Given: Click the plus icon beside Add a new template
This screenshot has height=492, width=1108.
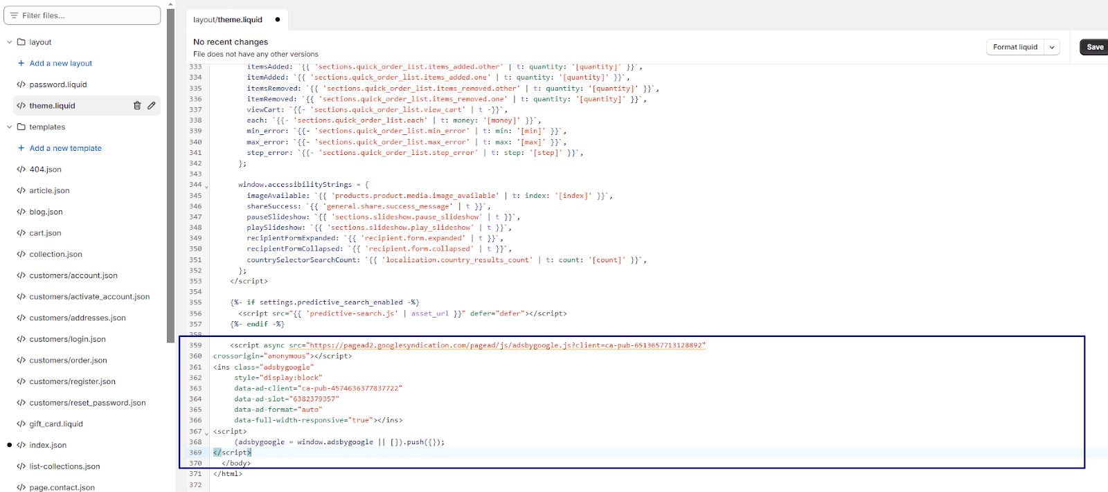Looking at the screenshot, I should coord(21,149).
